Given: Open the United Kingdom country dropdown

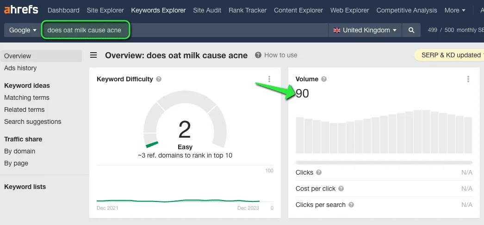Looking at the screenshot, I should [365, 30].
